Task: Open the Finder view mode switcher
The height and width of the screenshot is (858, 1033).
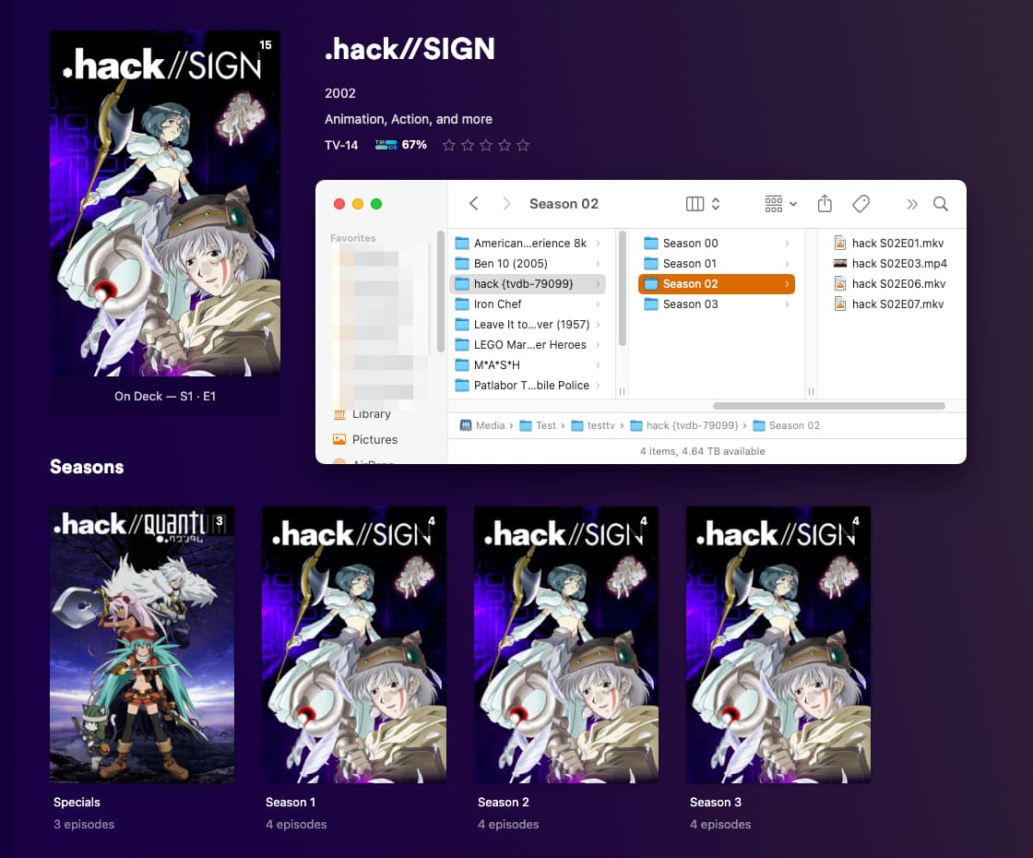Action: [x=703, y=204]
